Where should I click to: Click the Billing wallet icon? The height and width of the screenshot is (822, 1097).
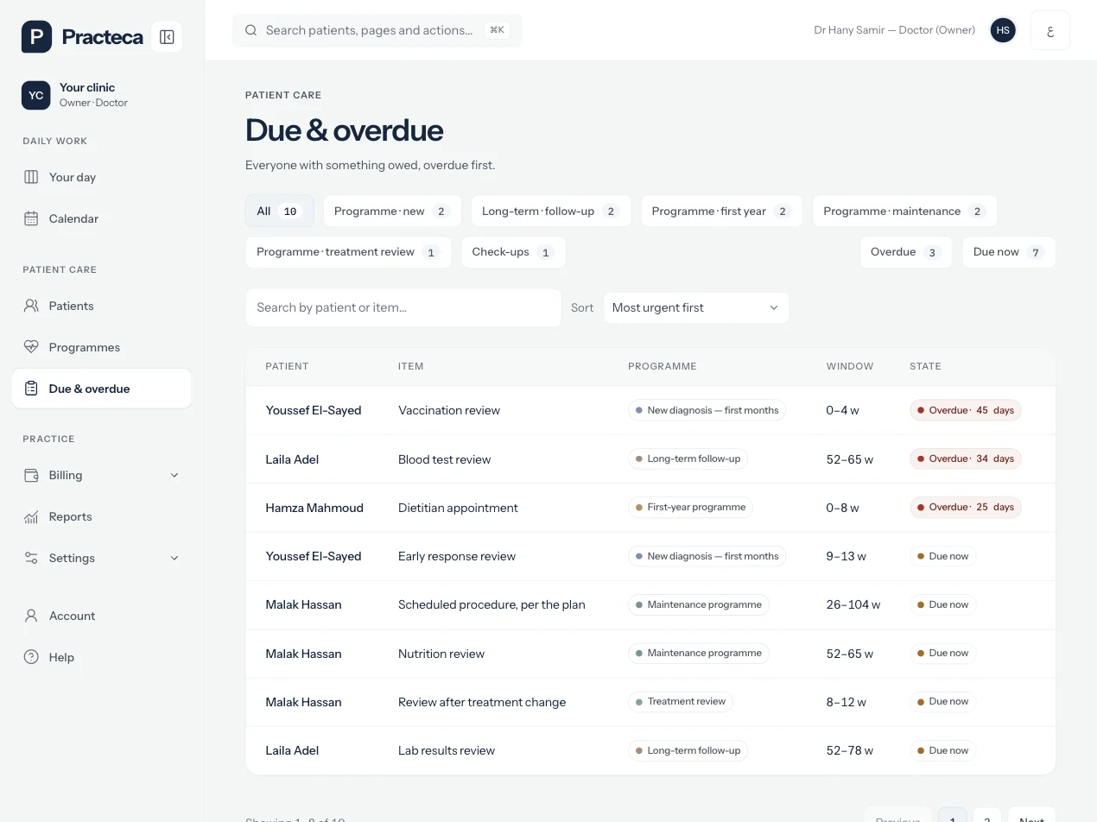pos(31,475)
